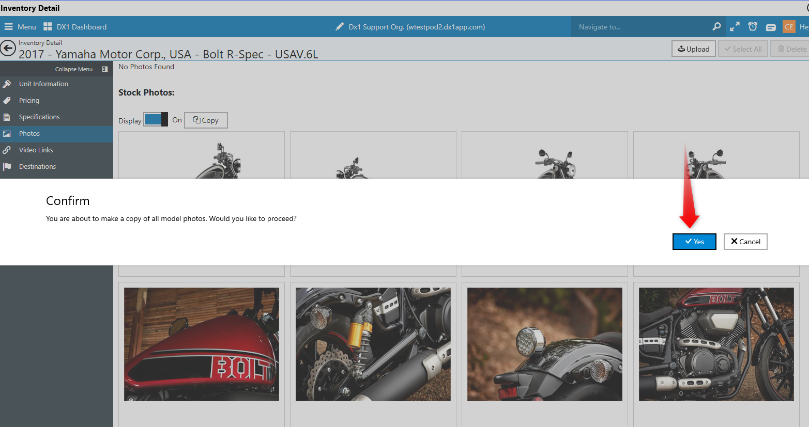The height and width of the screenshot is (427, 809).
Task: Click the Video Links chain icon
Action: pos(7,150)
